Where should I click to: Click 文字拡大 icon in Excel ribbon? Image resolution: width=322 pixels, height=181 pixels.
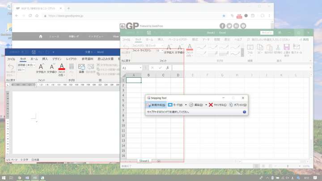click(169, 48)
